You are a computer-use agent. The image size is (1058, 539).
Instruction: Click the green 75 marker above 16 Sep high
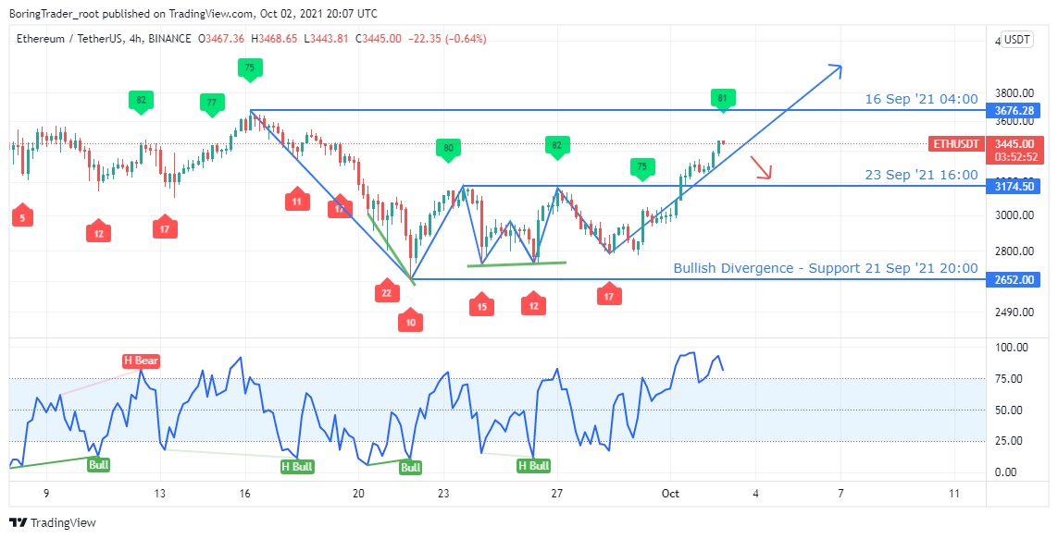[250, 68]
